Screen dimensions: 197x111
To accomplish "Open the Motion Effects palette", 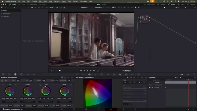I will pos(34,74).
